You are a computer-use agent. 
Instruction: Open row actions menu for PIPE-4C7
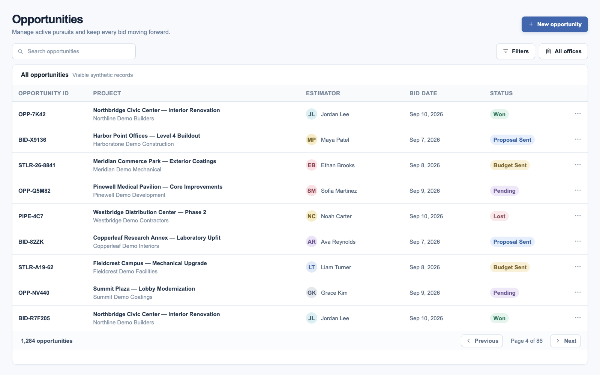pyautogui.click(x=577, y=216)
